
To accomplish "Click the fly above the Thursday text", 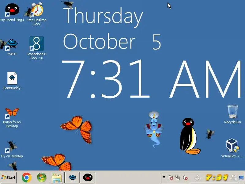I will coord(68,4).
